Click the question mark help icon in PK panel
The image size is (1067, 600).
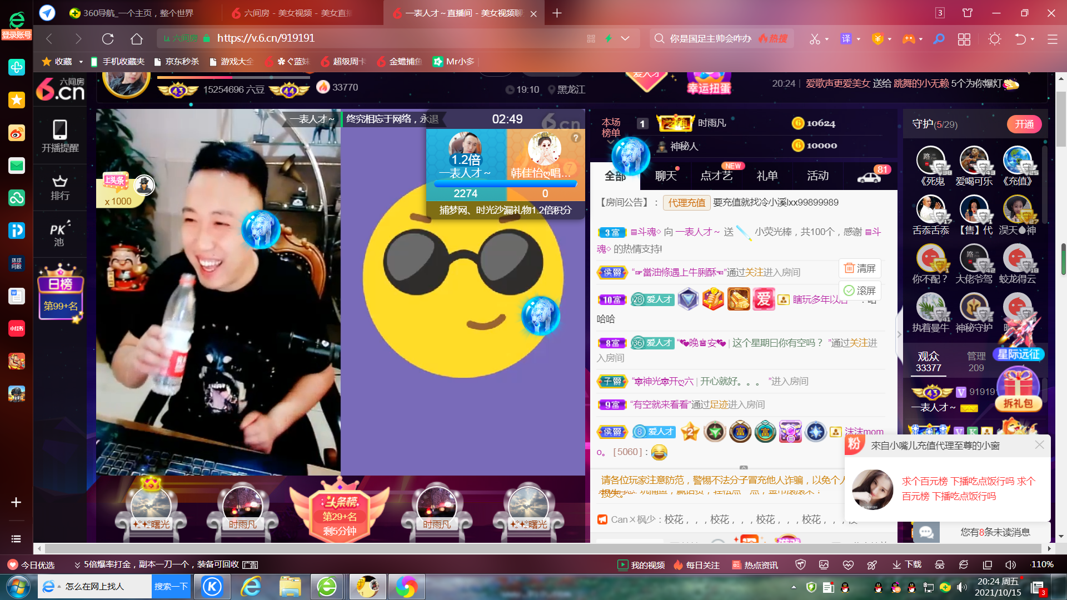(576, 138)
